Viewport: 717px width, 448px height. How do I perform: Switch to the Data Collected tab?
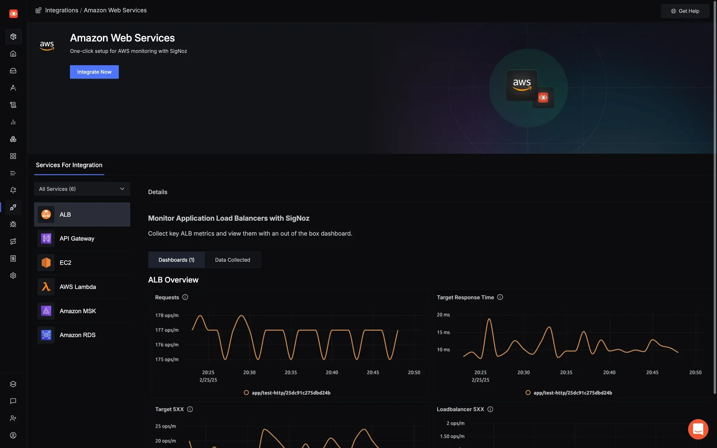[x=232, y=260]
